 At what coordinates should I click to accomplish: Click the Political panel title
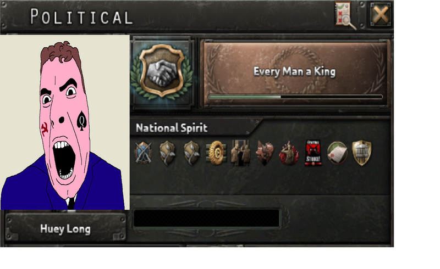pos(81,17)
